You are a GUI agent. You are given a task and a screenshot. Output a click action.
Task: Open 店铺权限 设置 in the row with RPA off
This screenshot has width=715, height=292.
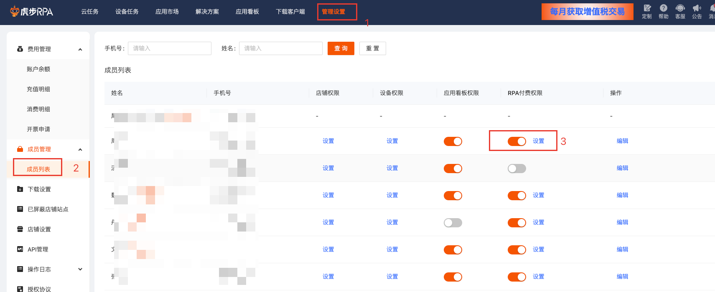point(328,168)
